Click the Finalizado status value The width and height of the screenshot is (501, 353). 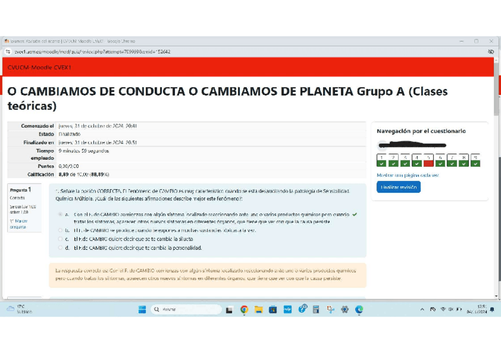69,134
